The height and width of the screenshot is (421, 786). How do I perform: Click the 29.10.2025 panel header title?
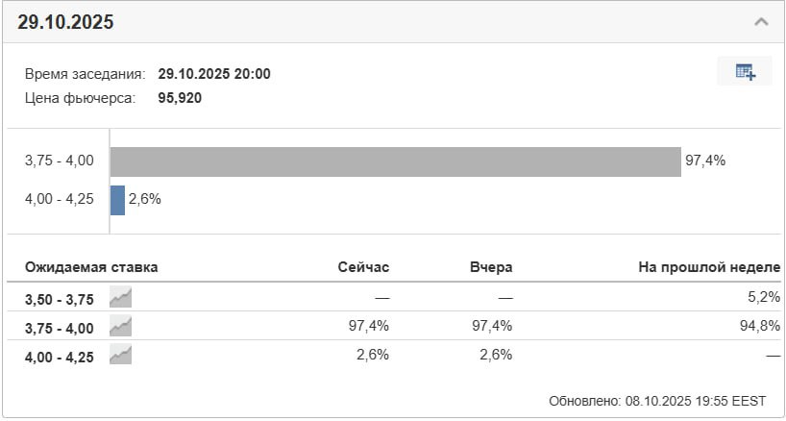click(x=65, y=22)
